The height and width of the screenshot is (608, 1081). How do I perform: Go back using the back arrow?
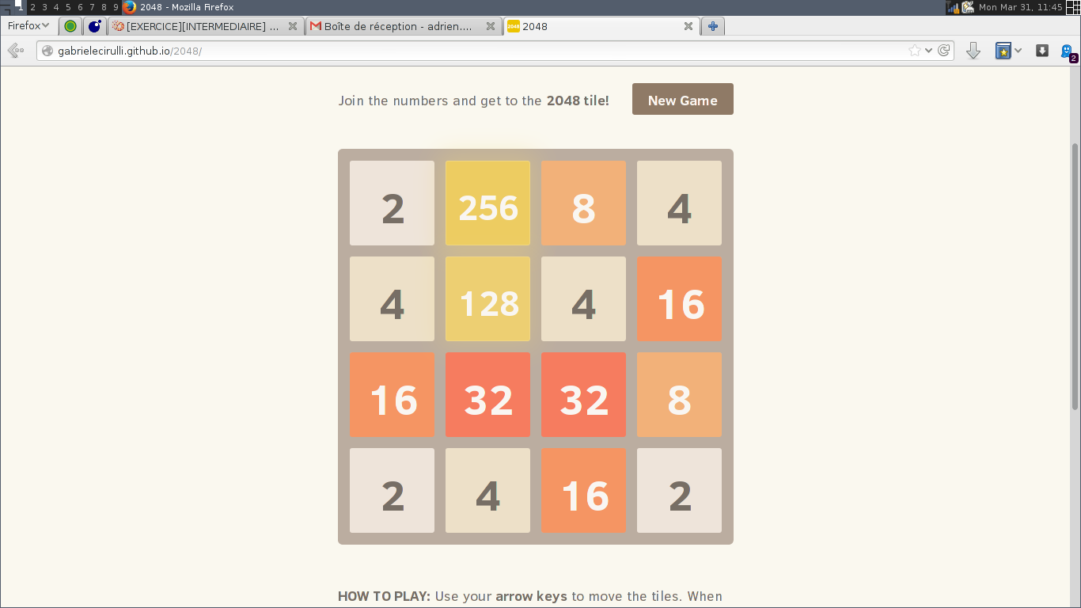click(x=14, y=50)
